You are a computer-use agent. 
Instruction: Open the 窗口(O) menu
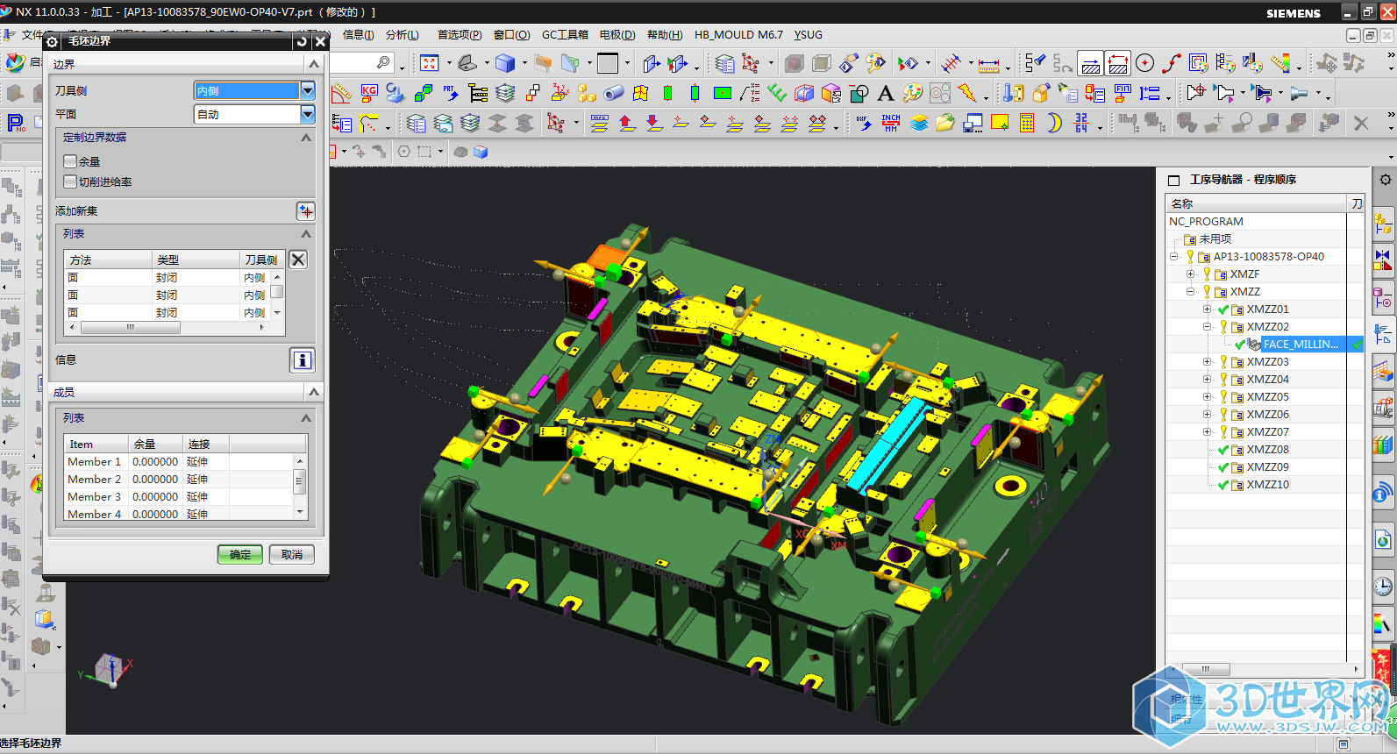tap(511, 35)
